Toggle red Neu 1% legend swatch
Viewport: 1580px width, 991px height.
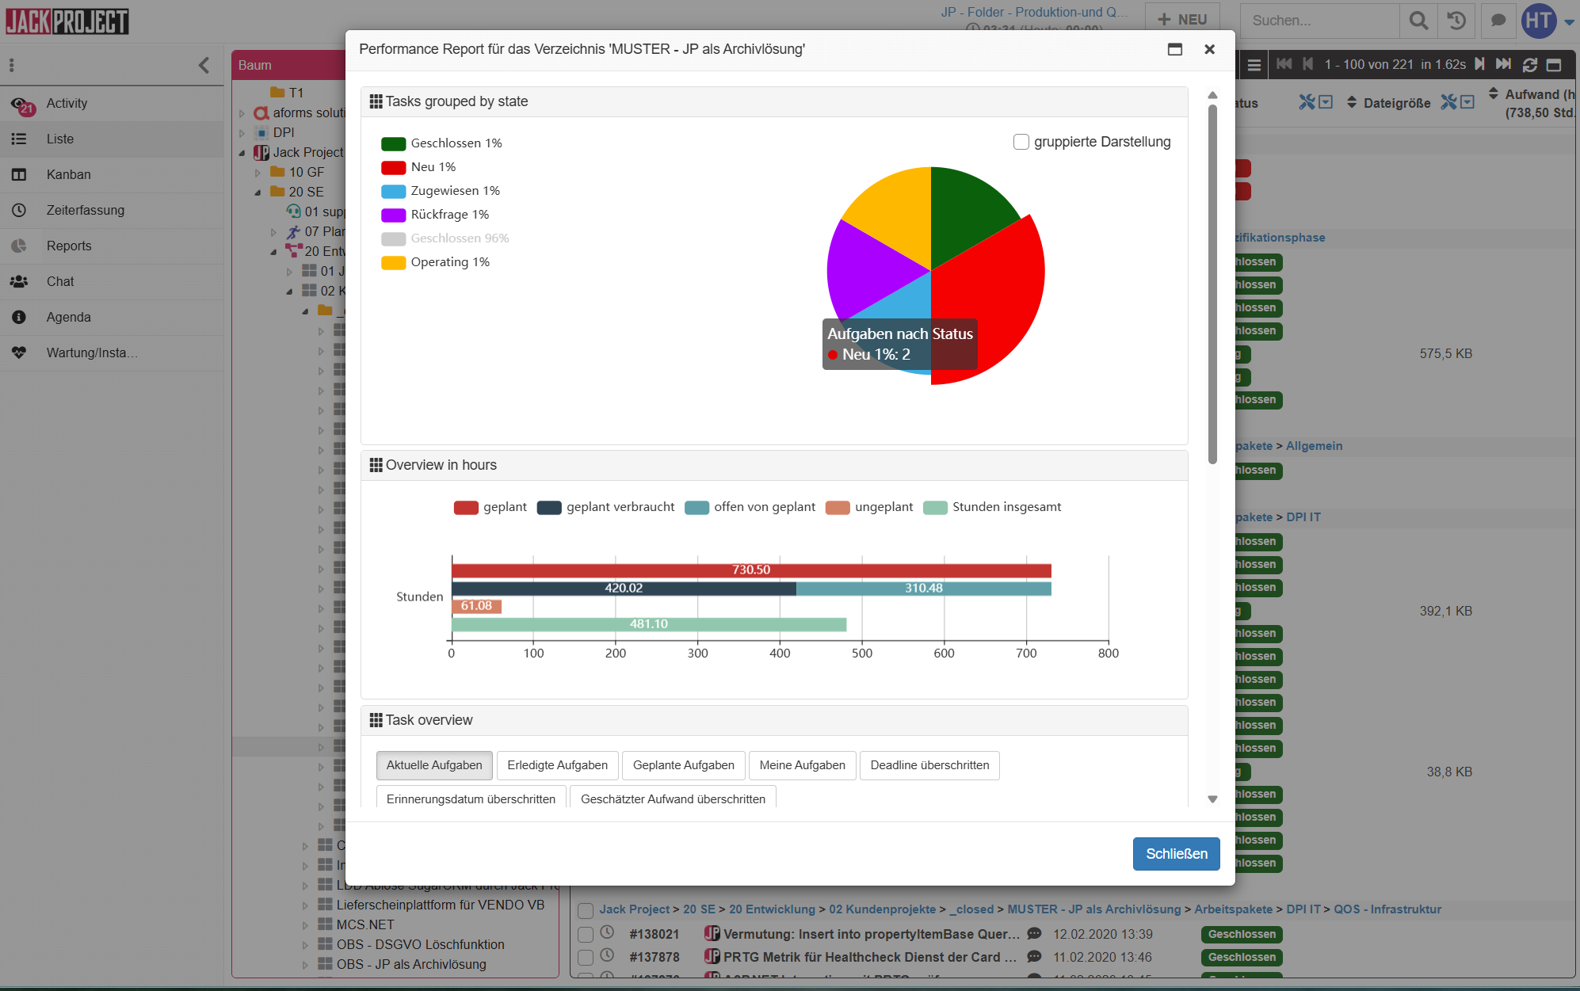[x=394, y=167]
